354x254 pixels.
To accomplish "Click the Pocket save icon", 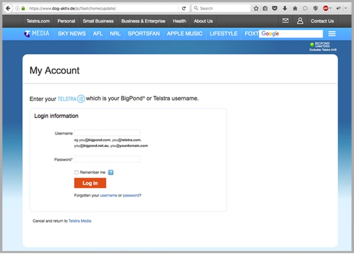I will (x=275, y=8).
